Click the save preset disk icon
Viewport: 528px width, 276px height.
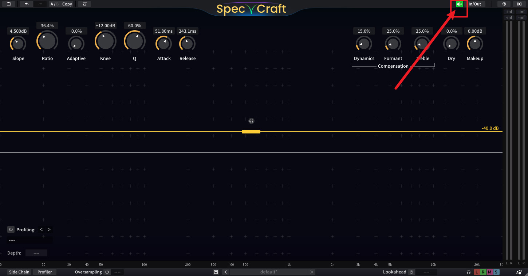click(x=216, y=272)
